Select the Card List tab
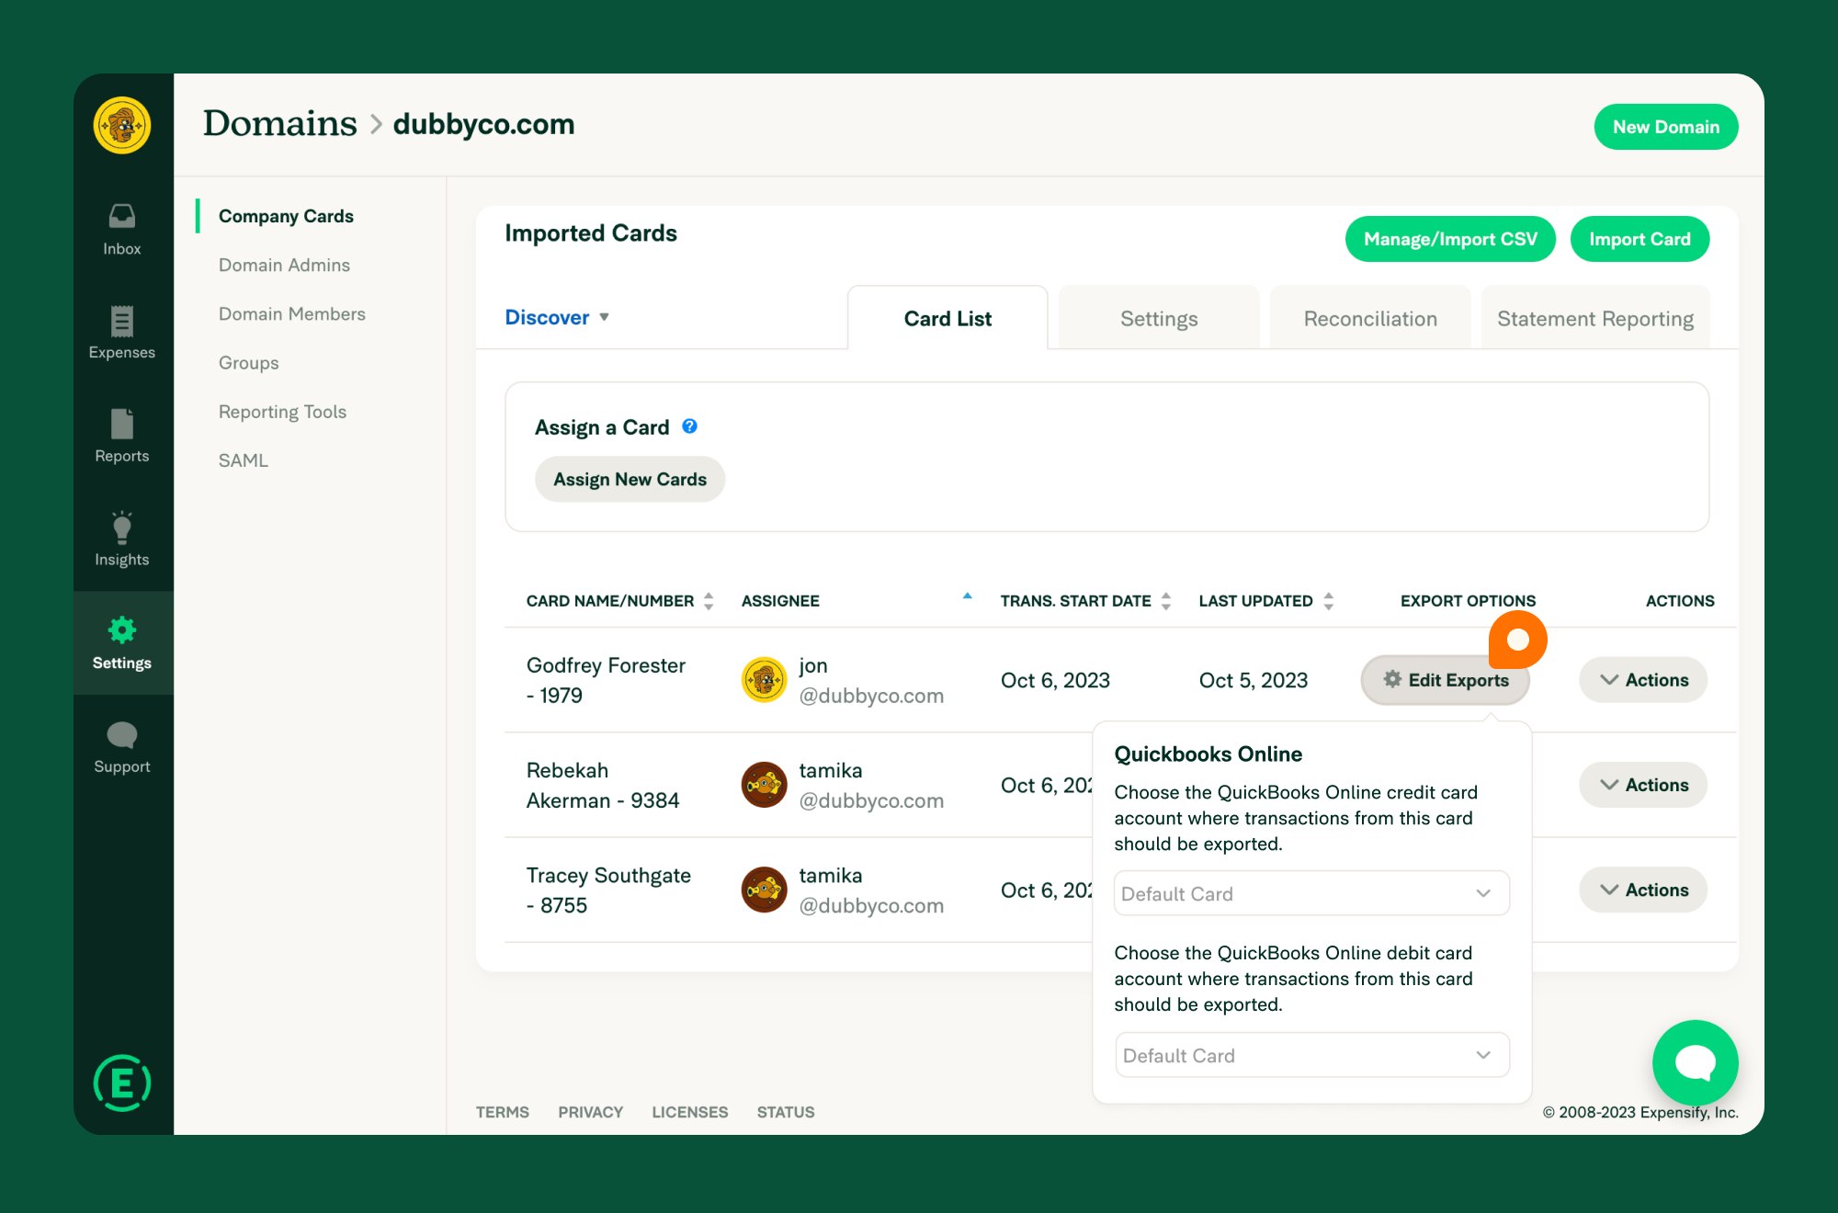The image size is (1838, 1213). [947, 317]
